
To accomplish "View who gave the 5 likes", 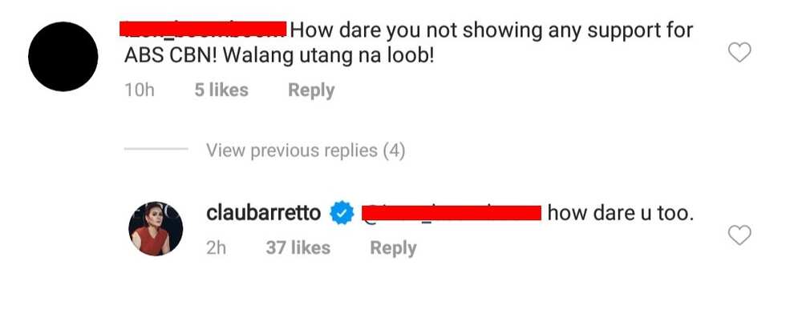I will (221, 90).
